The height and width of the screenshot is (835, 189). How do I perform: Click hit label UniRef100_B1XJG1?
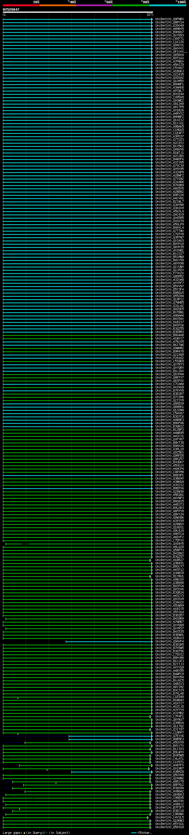[170, 123]
